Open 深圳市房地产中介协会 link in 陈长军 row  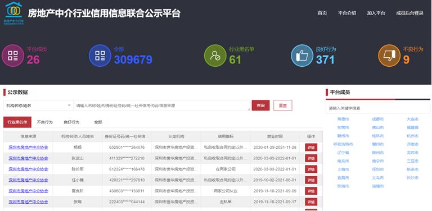pos(28,169)
